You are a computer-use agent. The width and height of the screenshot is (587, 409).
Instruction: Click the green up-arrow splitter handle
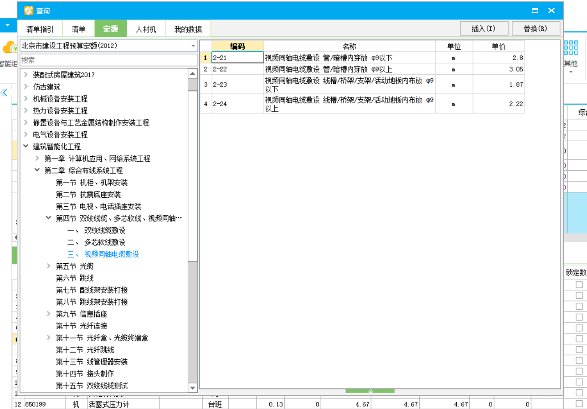(x=370, y=391)
